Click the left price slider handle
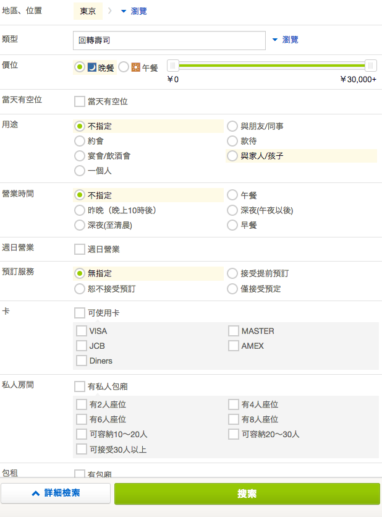Screen dimensions: 382x517 pyautogui.click(x=174, y=66)
